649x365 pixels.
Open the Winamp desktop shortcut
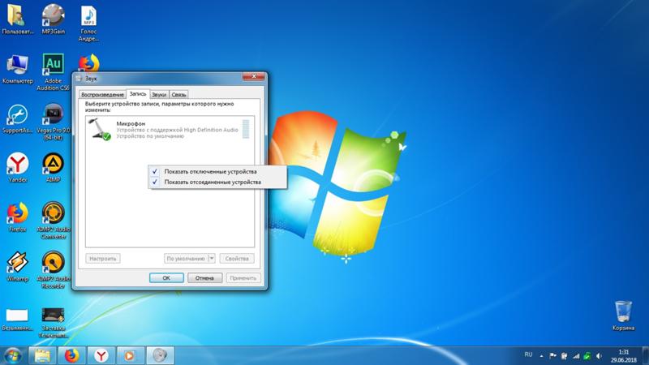click(x=17, y=267)
